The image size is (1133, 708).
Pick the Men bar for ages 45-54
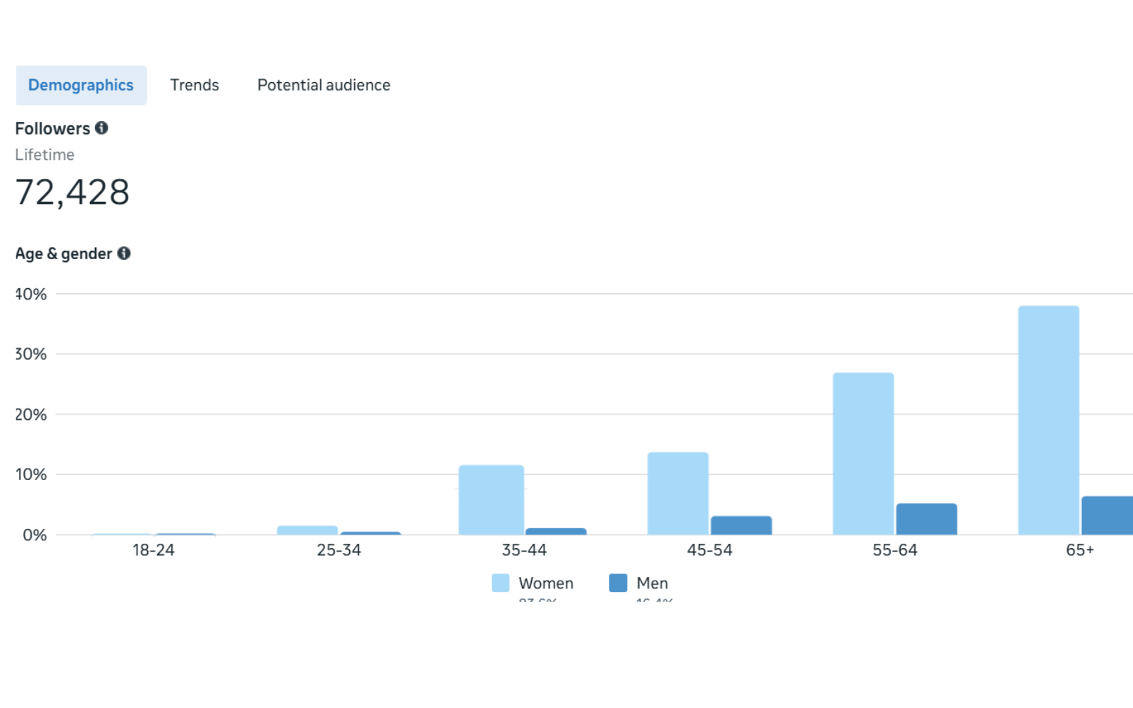741,525
